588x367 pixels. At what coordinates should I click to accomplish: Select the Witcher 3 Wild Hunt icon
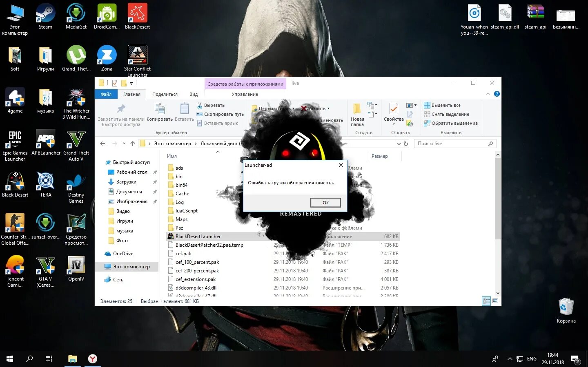coord(76,103)
